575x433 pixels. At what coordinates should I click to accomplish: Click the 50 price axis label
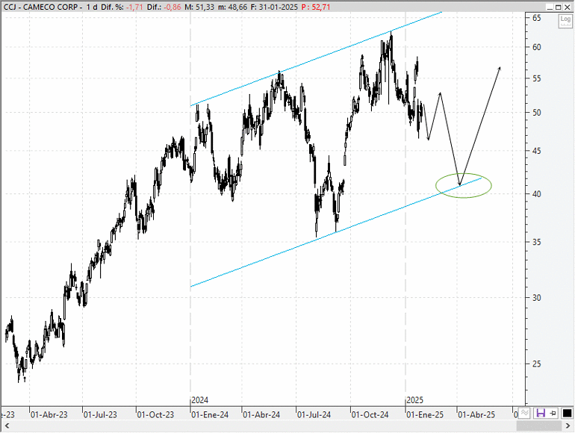(x=536, y=113)
